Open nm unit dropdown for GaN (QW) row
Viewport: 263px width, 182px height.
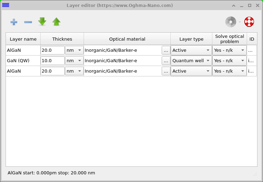(x=74, y=61)
